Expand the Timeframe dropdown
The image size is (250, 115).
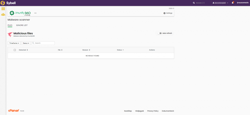point(14,43)
